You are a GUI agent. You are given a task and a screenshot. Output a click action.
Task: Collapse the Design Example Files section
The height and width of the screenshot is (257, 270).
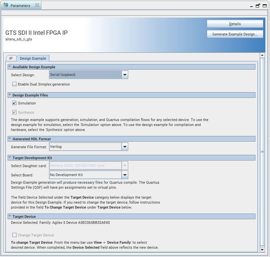coord(10,95)
